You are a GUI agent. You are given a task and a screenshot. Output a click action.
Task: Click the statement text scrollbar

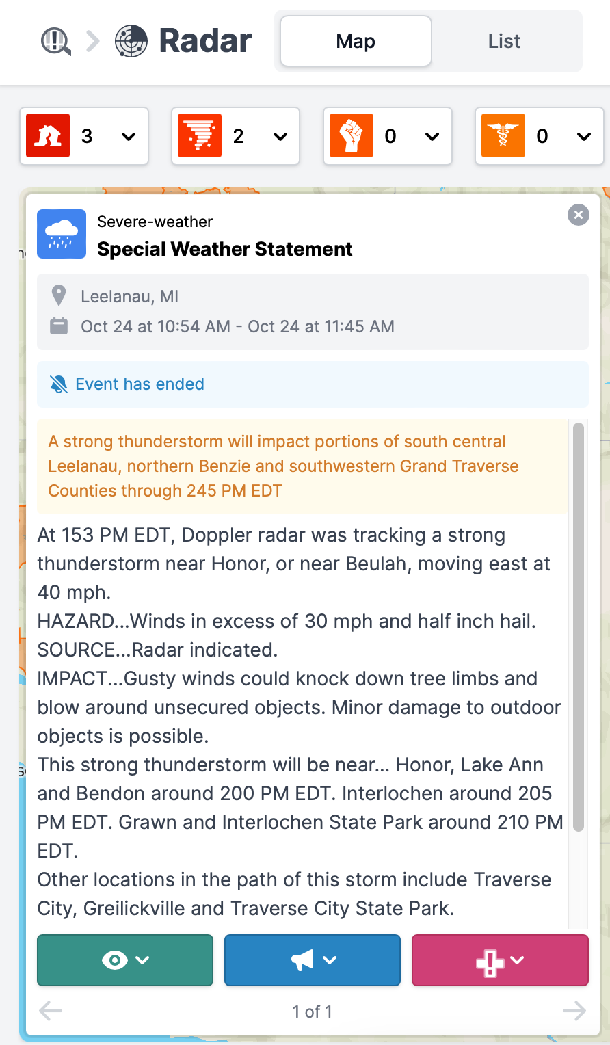click(579, 626)
